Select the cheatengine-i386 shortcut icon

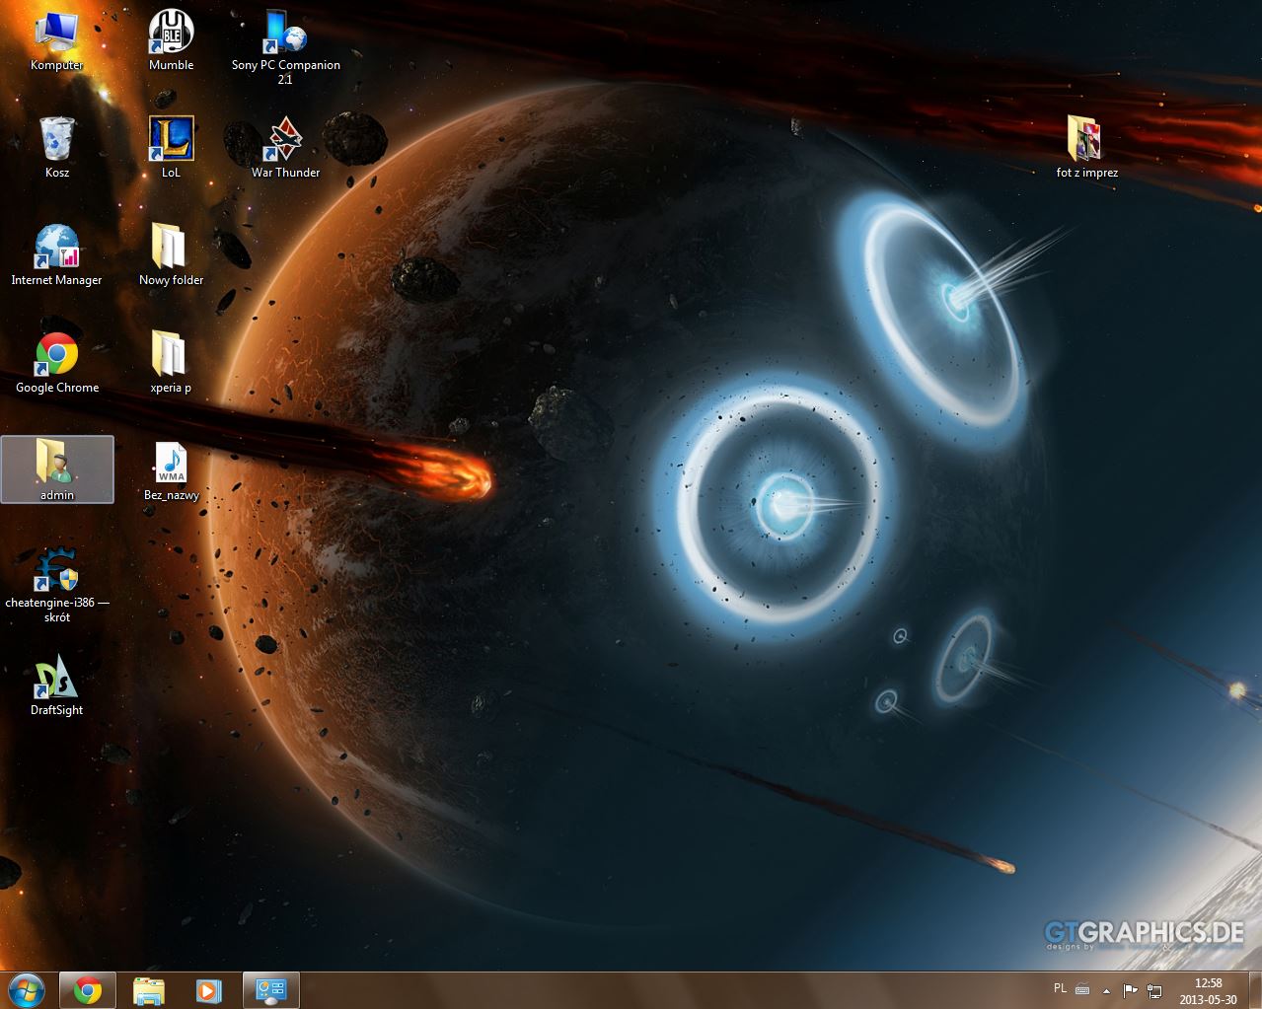pyautogui.click(x=56, y=585)
